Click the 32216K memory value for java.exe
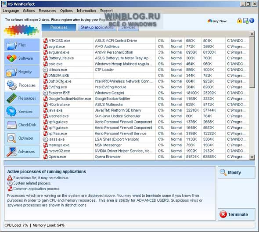259x232 pixels. 192,110
